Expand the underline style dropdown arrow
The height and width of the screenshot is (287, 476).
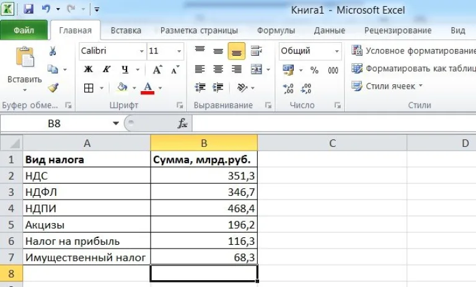pyautogui.click(x=138, y=70)
